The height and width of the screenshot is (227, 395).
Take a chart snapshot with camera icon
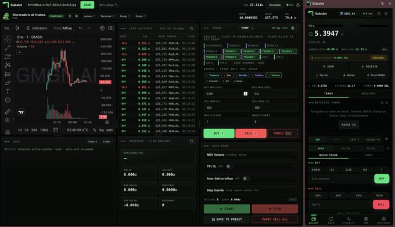point(110,28)
